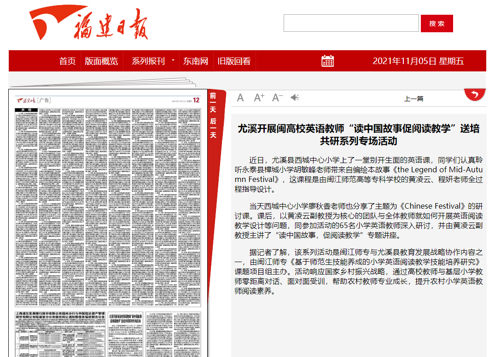495x357 pixels.
Task: Click the date text 2021年11月05日 星期五
Action: [x=418, y=61]
